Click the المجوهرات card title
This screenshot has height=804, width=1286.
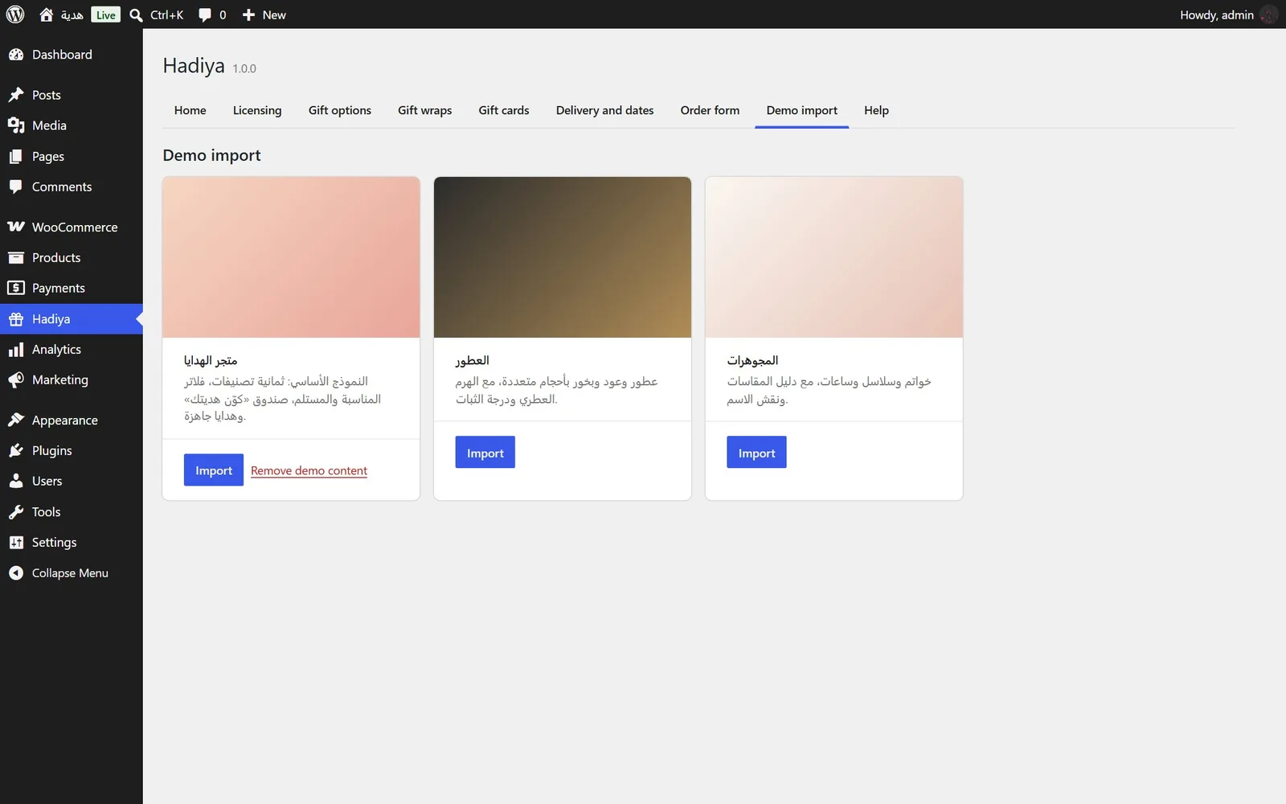tap(752, 360)
